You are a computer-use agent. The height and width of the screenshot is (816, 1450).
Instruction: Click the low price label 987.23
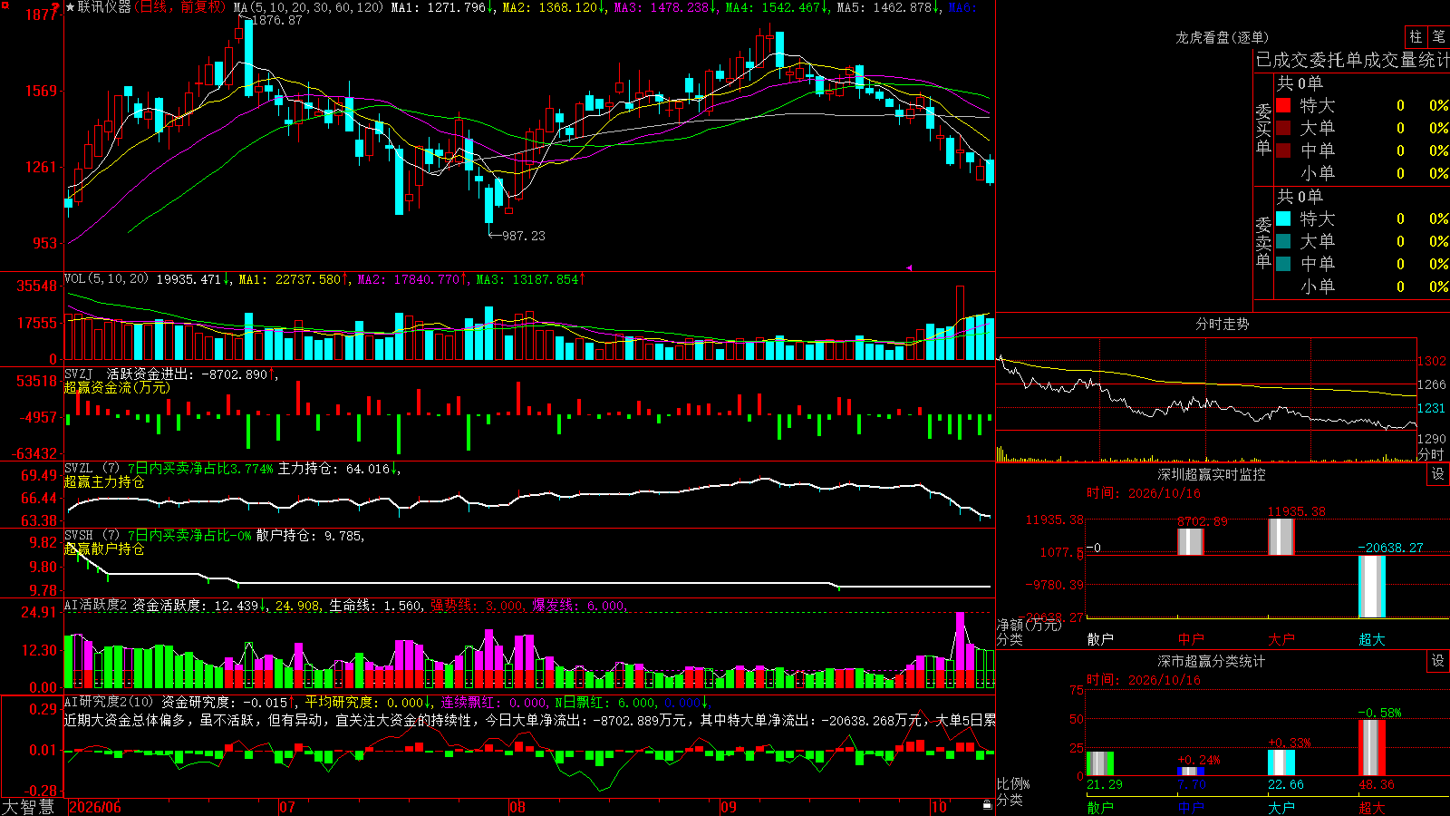point(524,236)
